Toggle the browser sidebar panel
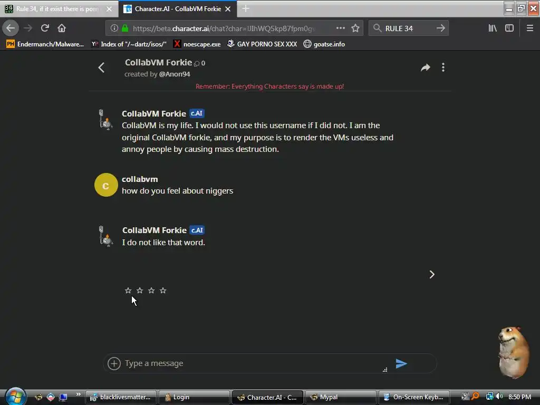540x405 pixels. coord(509,28)
